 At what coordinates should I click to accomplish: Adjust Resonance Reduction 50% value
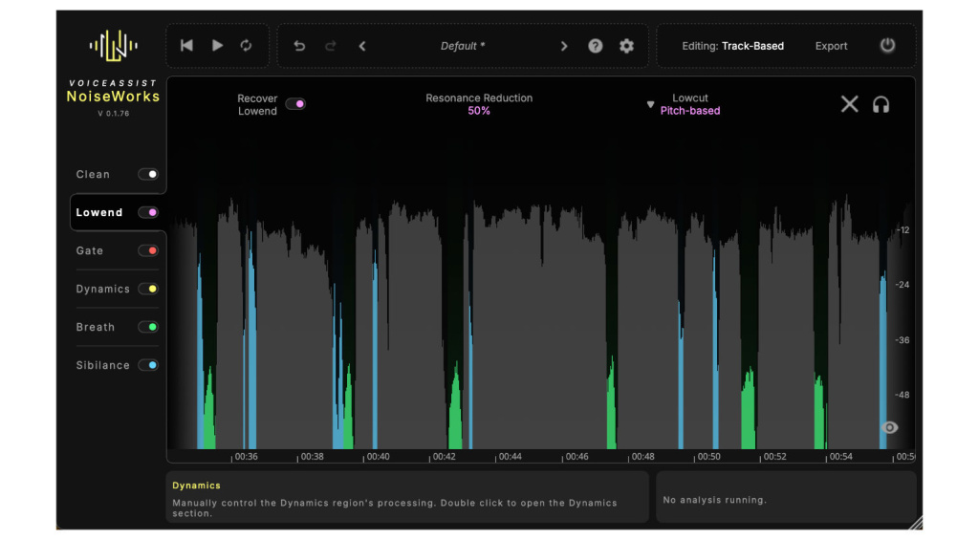[479, 111]
